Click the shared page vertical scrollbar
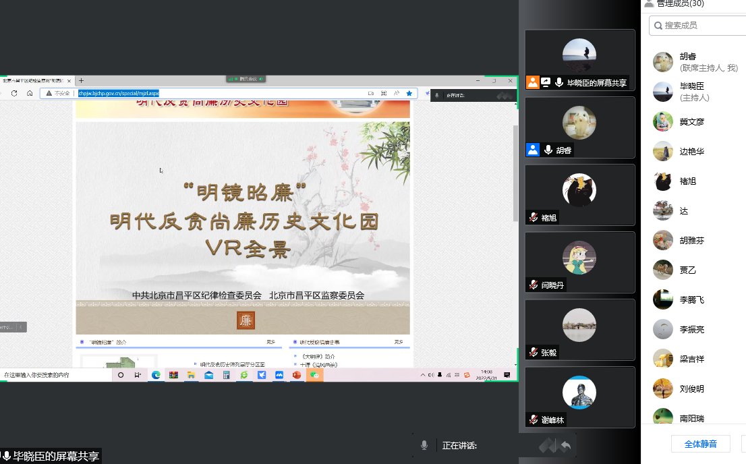 tap(515, 174)
